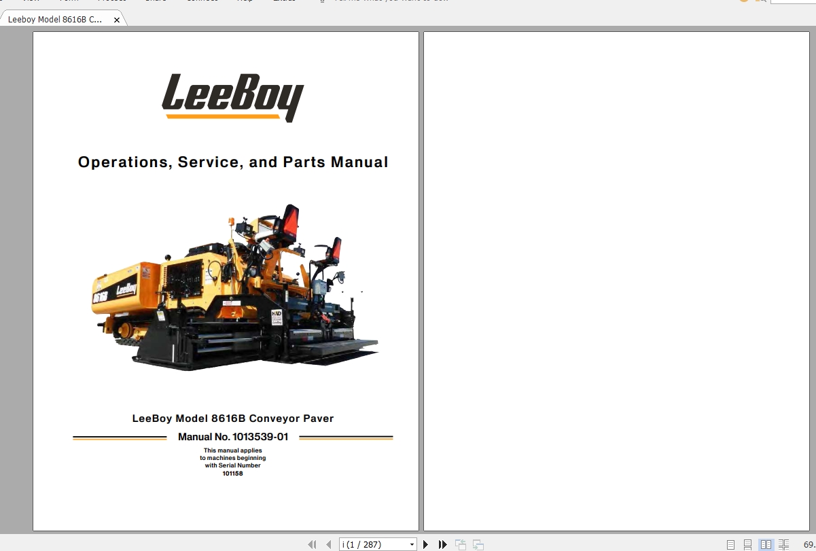Screen dimensions: 816x551
Task: Select the two-page facing view mode
Action: point(766,544)
